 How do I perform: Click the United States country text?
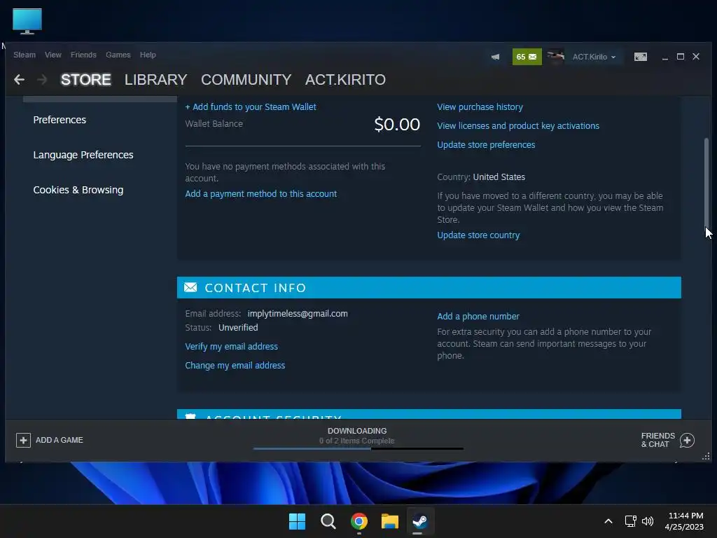click(x=499, y=177)
